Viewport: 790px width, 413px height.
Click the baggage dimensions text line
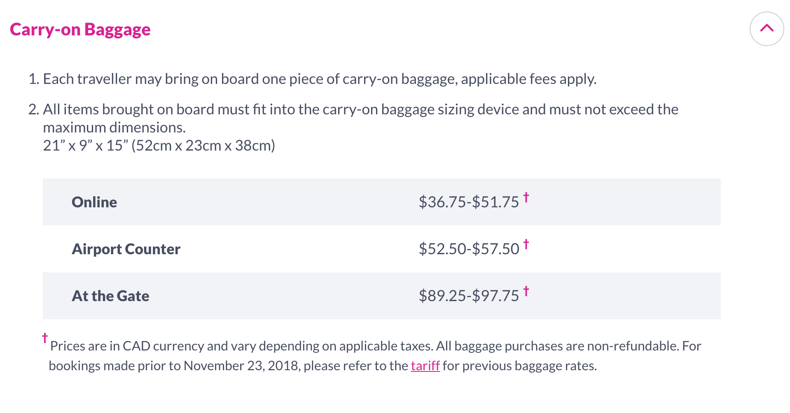click(x=159, y=146)
